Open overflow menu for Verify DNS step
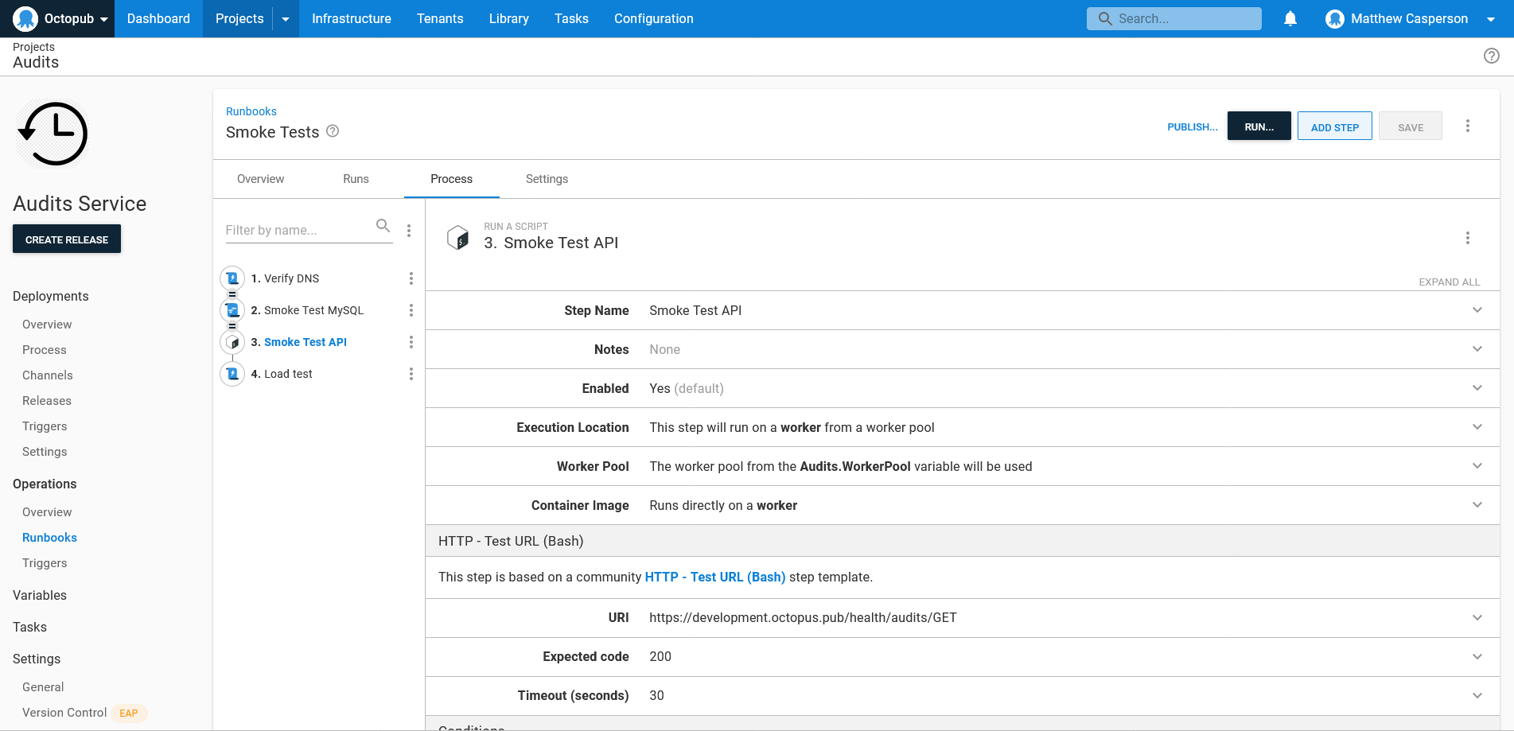The image size is (1514, 731). (x=411, y=278)
